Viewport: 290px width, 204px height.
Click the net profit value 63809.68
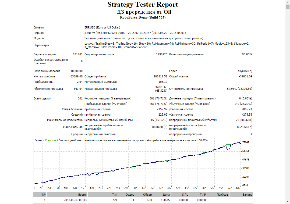(77, 76)
